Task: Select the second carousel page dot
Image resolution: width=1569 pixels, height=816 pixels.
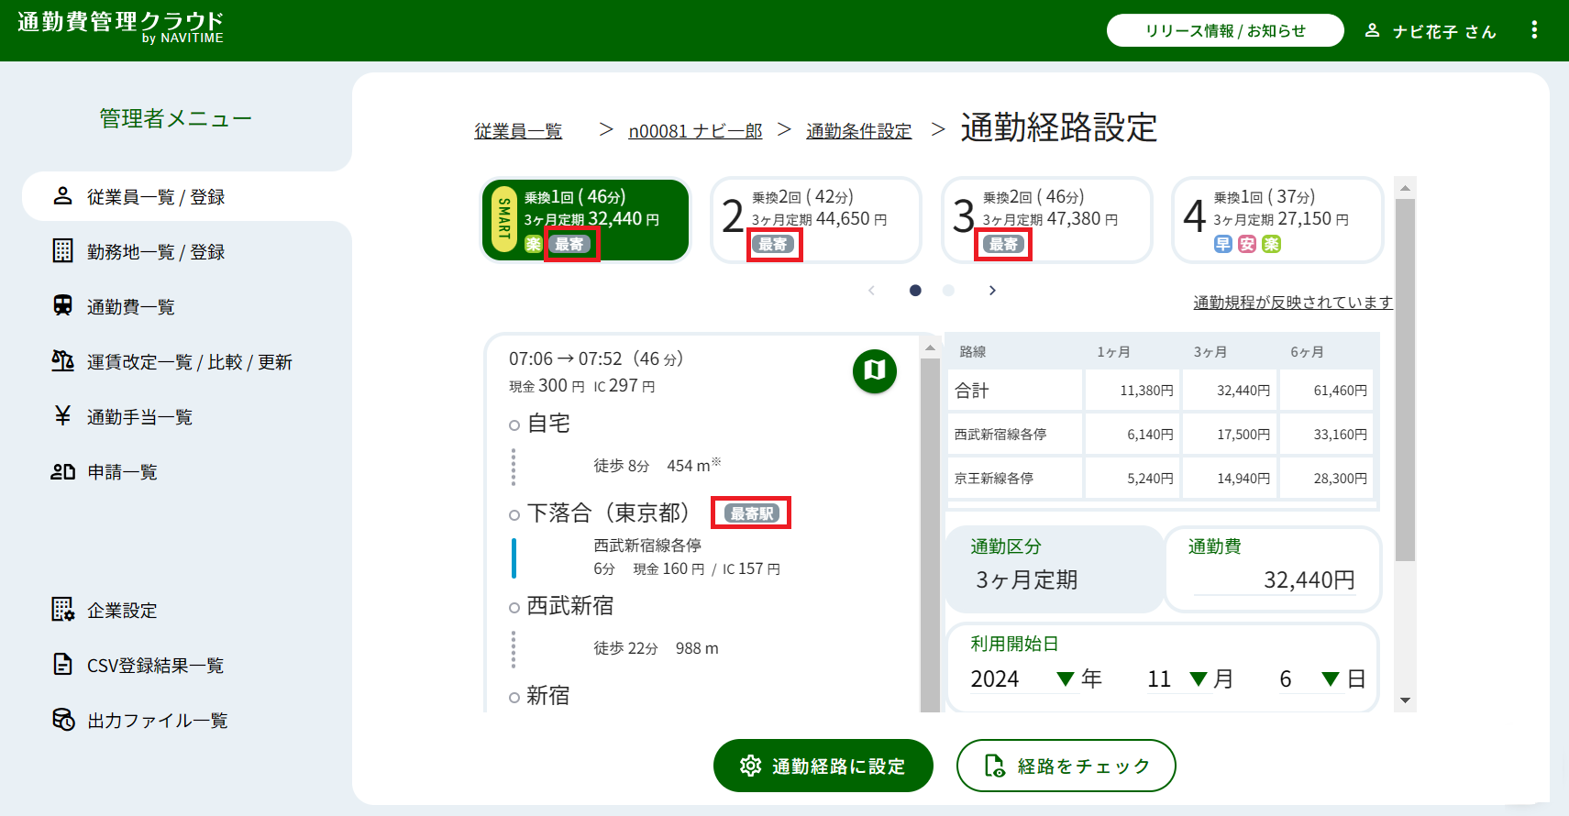Action: [x=948, y=291]
